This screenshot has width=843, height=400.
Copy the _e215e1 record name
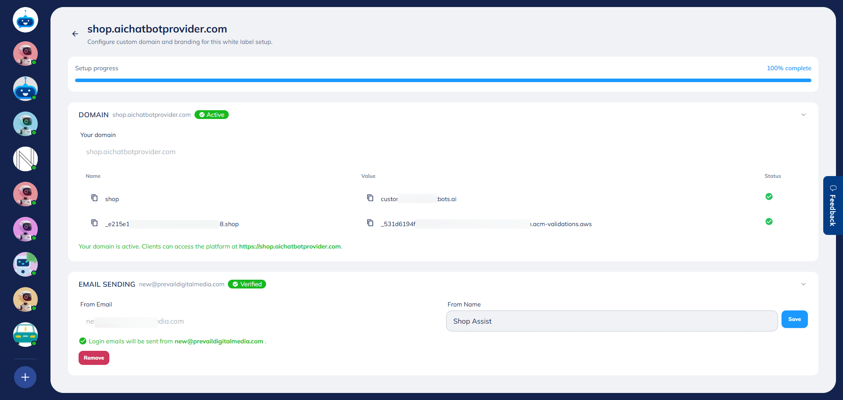tap(94, 223)
